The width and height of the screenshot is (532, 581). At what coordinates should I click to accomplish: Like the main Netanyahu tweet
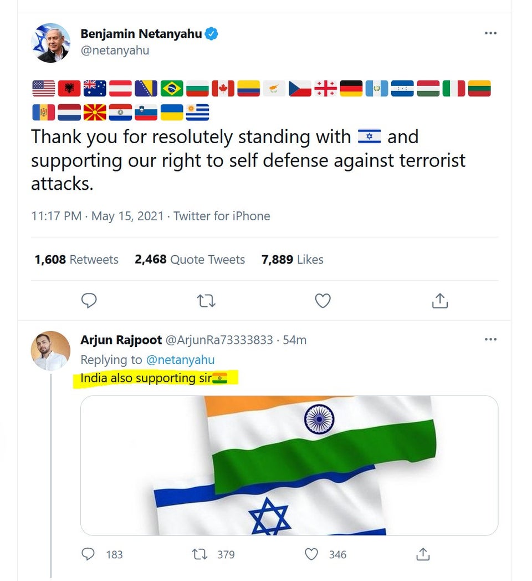(x=323, y=301)
